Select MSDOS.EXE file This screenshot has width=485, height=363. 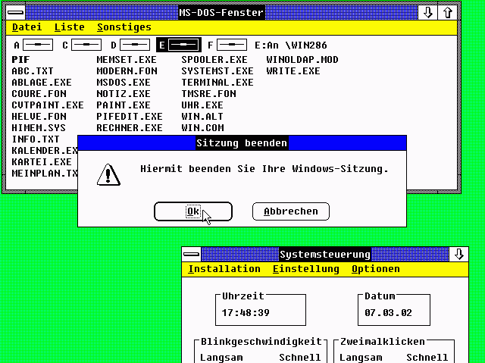(124, 83)
